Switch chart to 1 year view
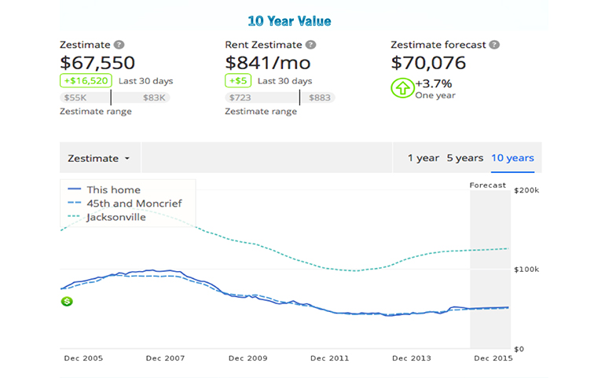Screen dimensions: 605x378 423,158
